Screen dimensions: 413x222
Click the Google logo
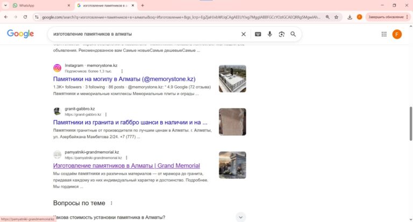pyautogui.click(x=20, y=34)
